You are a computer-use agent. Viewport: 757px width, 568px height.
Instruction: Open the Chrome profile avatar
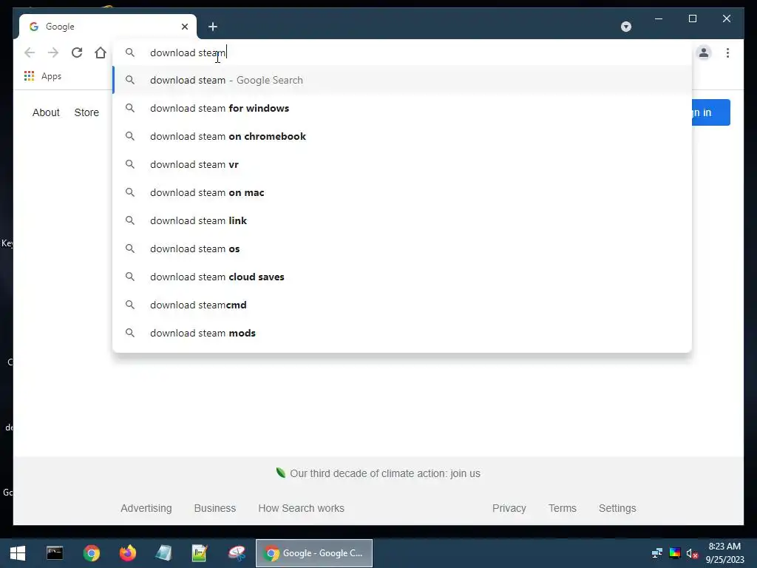(704, 53)
